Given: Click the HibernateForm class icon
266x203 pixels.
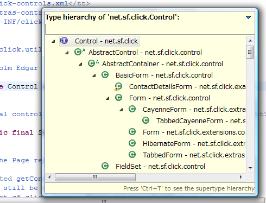Looking at the screenshot, I should 132,143.
